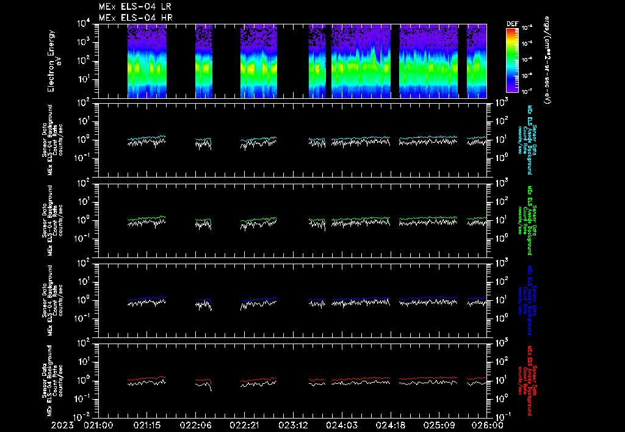625x432 pixels.
Task: Select the "Electron Energy eV" axis label
Action: [54, 61]
